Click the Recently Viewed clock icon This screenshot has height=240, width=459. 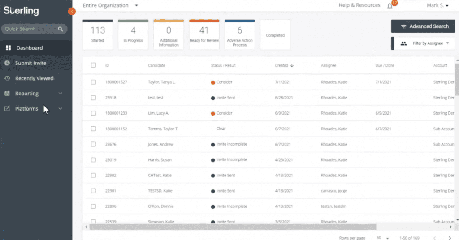[7, 78]
